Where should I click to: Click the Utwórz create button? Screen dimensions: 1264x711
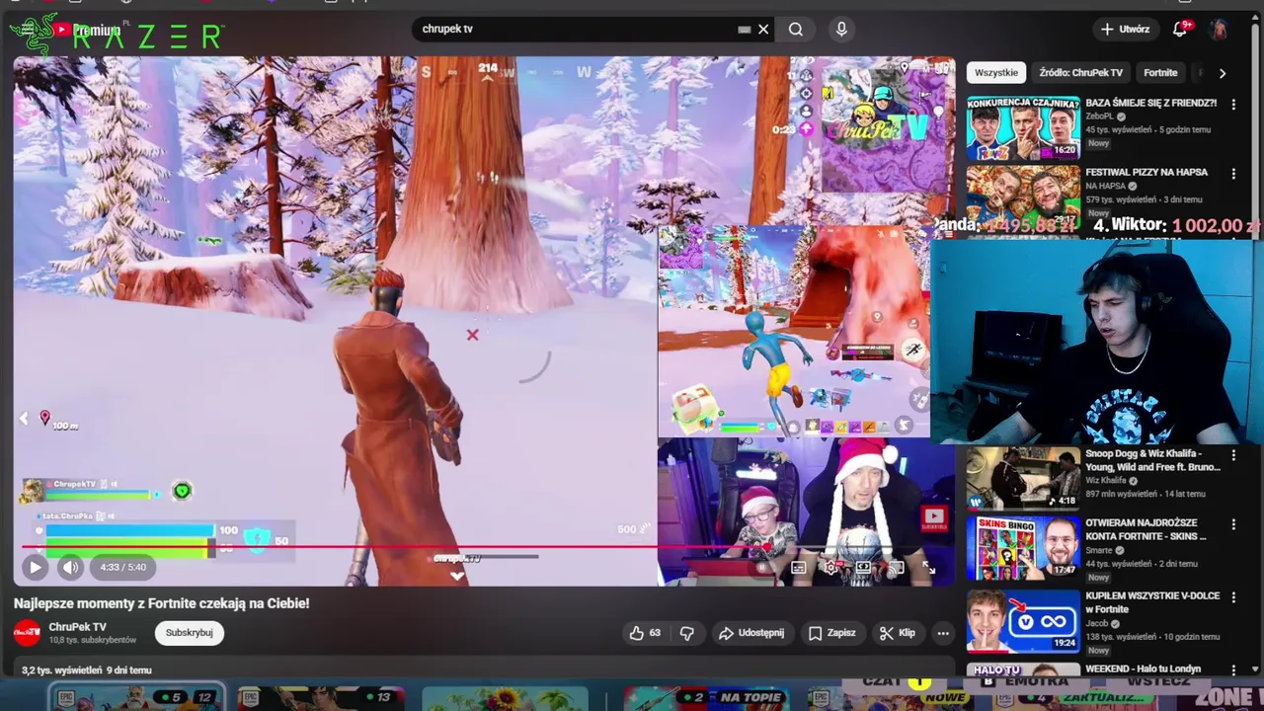click(1125, 30)
